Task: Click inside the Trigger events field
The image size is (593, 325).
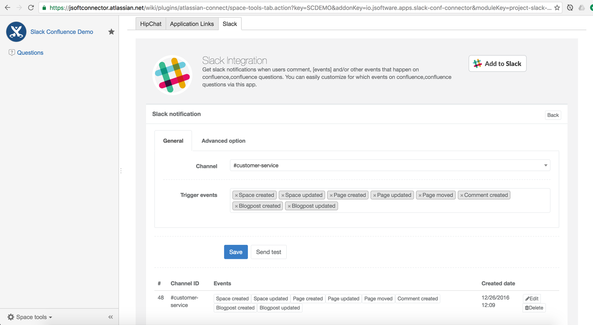Action: click(x=390, y=200)
